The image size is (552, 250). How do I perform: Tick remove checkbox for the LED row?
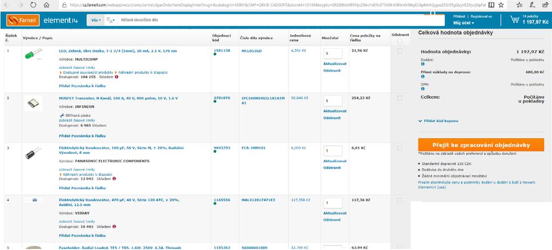pyautogui.click(x=399, y=51)
